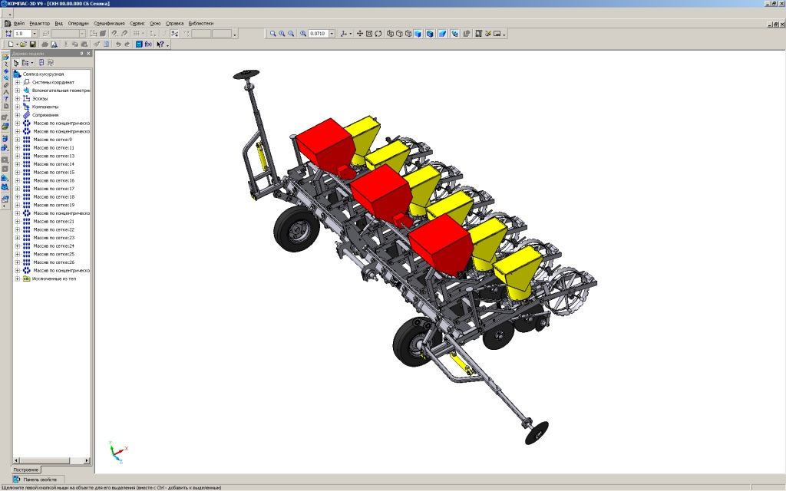Screen dimensions: 786x491
Task: Open the Сервис menu
Action: 137,24
